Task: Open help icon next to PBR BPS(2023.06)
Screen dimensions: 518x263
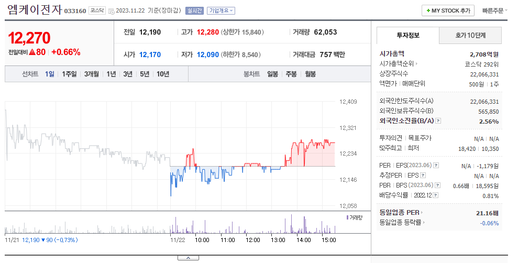Action: tap(438, 185)
